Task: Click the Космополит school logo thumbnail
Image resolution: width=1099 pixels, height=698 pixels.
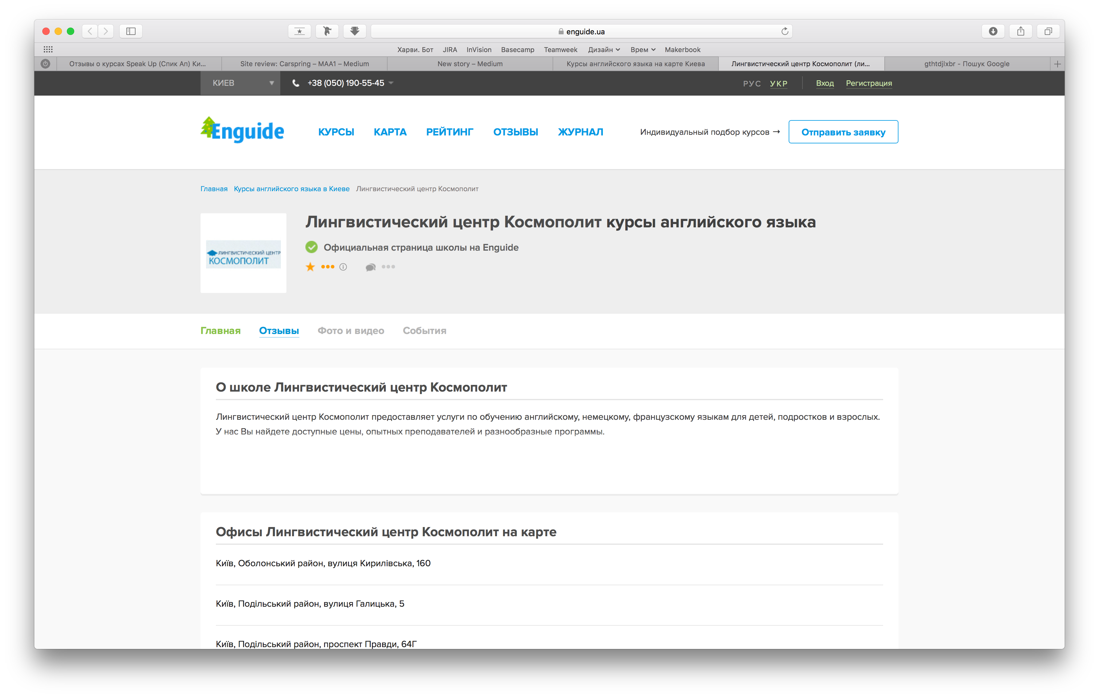Action: coord(243,253)
